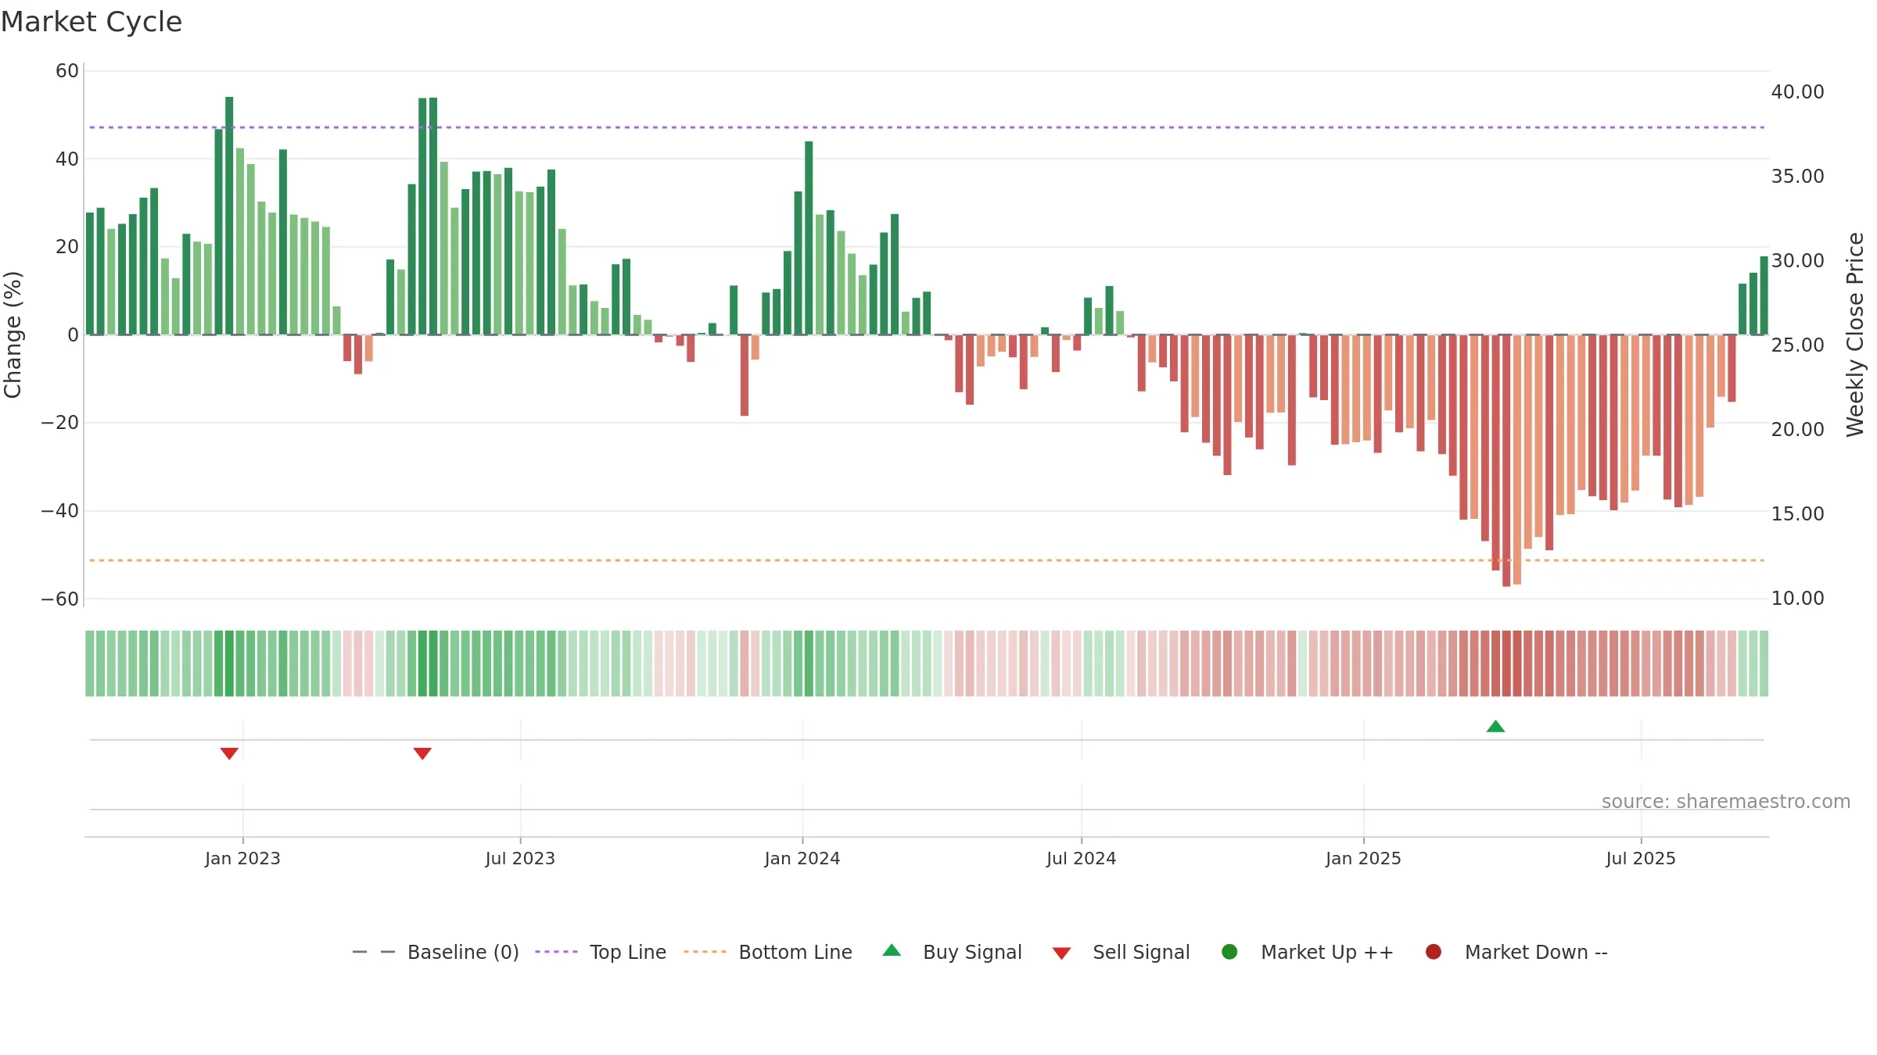Click the deepest red bar below the Bottom Line
Image resolution: width=1877 pixels, height=1055 pixels.
tap(1506, 460)
